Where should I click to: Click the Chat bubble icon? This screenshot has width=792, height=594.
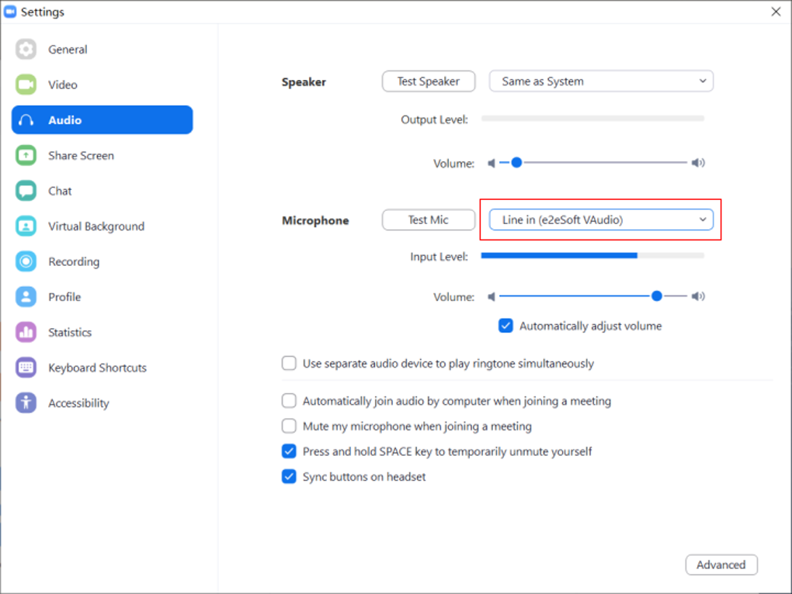[x=26, y=191]
